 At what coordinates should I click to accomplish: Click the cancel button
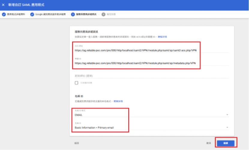pyautogui.click(x=208, y=143)
